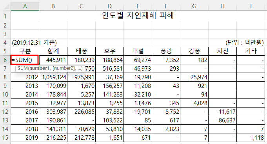Click the title cell '연도별 자연재해 피해'
This screenshot has width=267, height=144.
(x=138, y=16)
